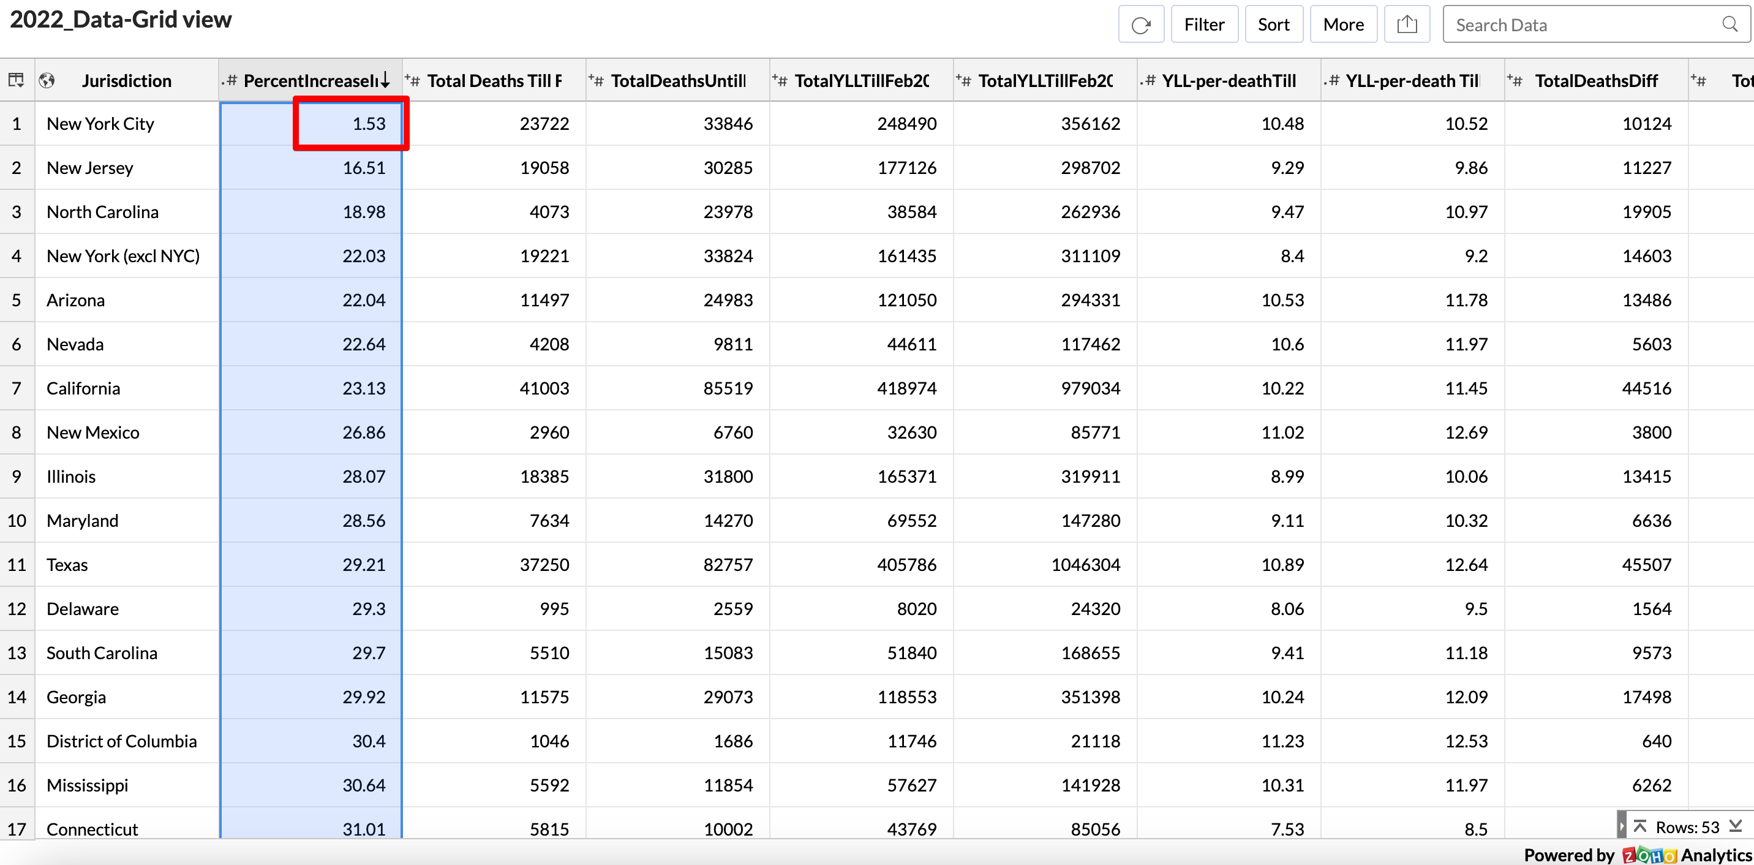Select the 1.53 cell in row 1
This screenshot has width=1754, height=865.
click(311, 123)
